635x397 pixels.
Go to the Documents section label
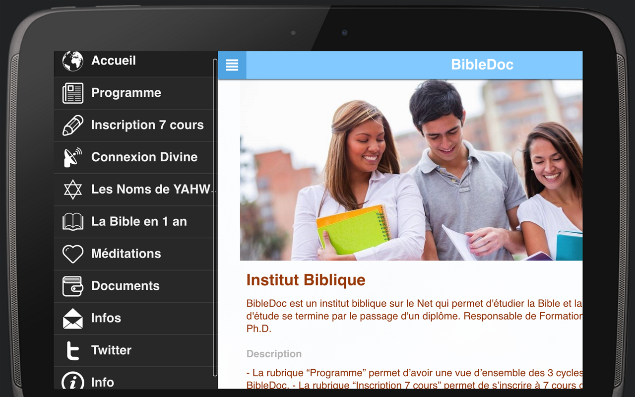pyautogui.click(x=126, y=286)
